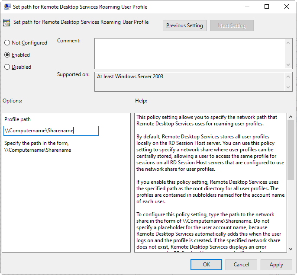The image size is (297, 275).
Task: Click the Supported on scroll up arrow
Action: (288, 77)
